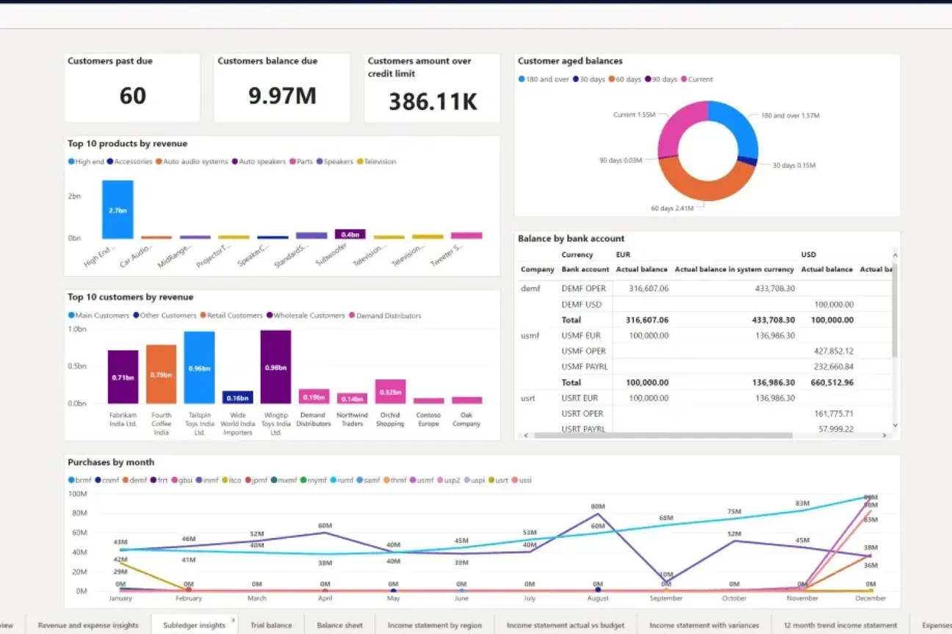Viewport: 952px width, 634px height.
Task: Open the Trial balance tab
Action: (x=271, y=625)
